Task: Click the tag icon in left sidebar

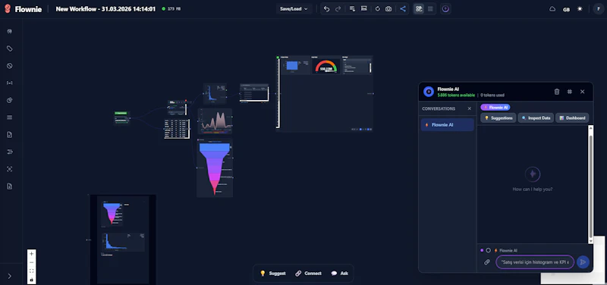Action: pyautogui.click(x=10, y=49)
